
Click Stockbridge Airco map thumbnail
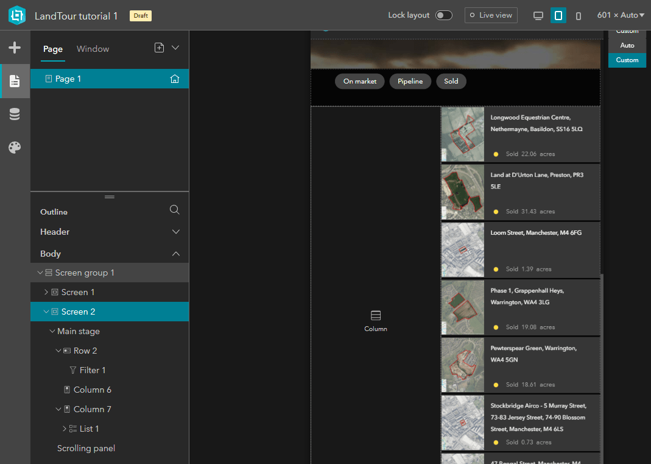pyautogui.click(x=462, y=423)
